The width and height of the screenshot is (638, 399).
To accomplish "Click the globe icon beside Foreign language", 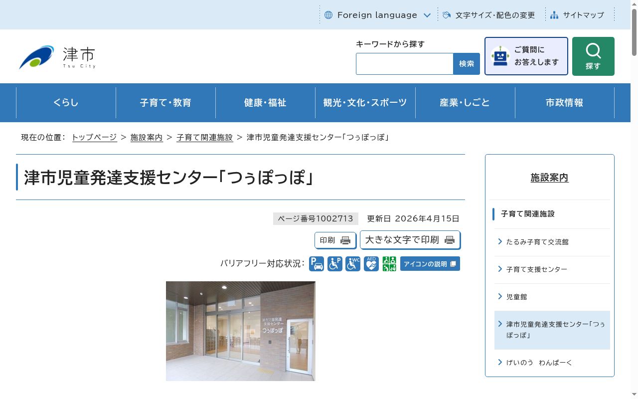I will (328, 15).
